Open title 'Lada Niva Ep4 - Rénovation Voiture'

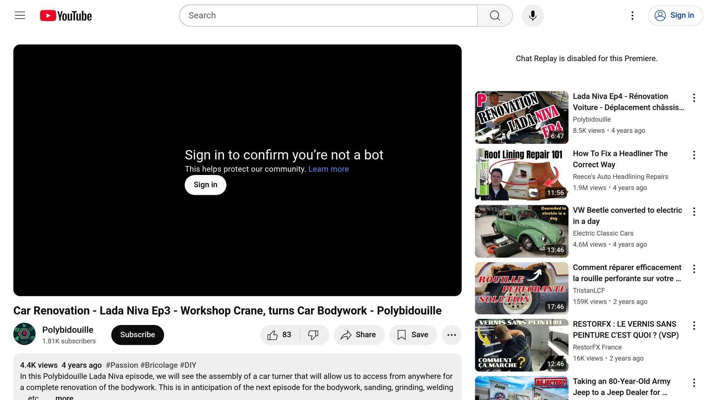point(629,102)
